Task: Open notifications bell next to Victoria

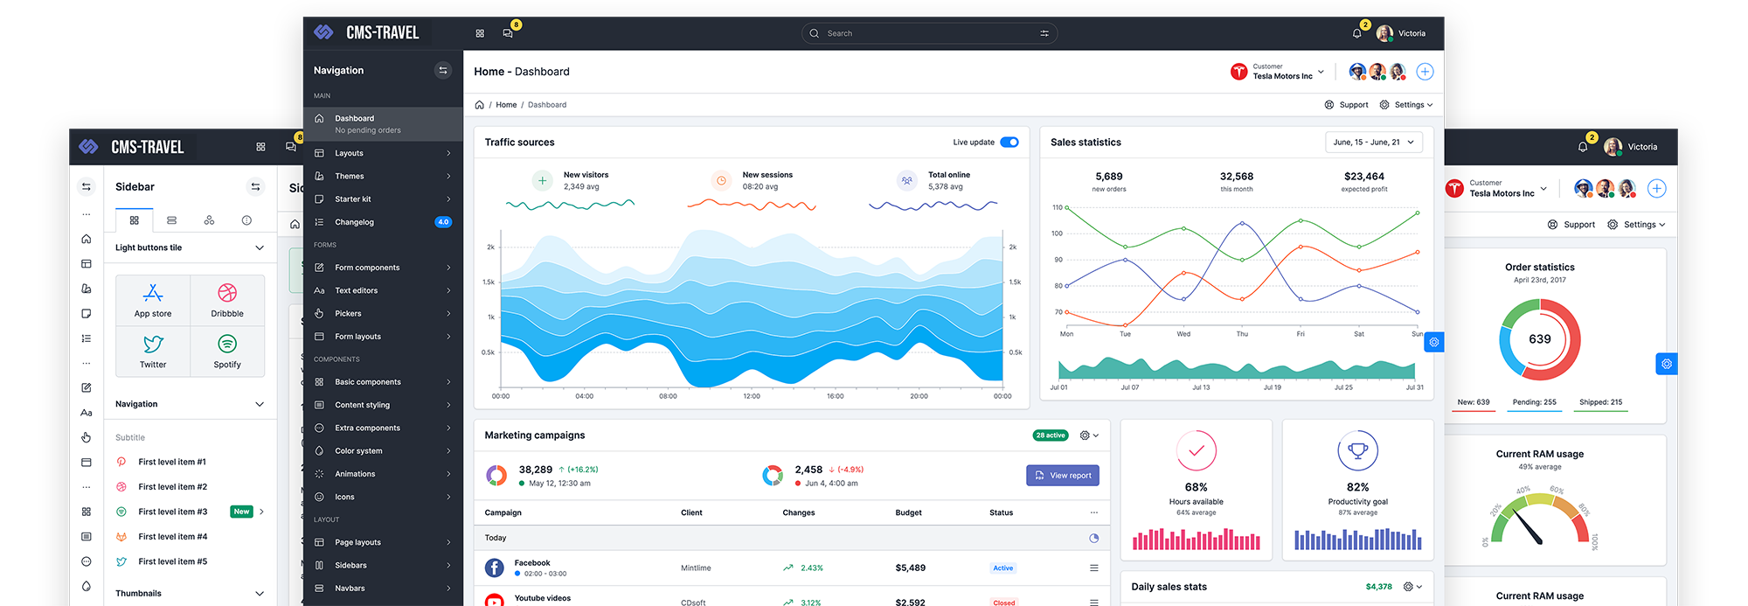Action: [1356, 33]
